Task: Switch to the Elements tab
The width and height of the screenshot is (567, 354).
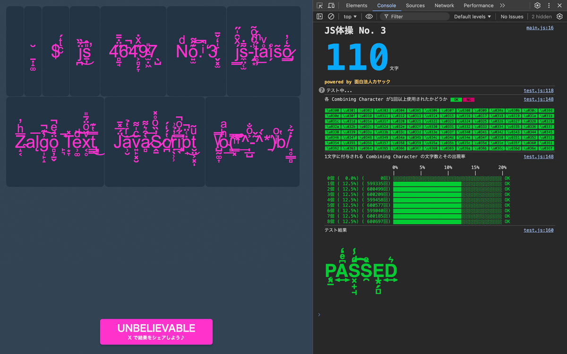Action: 356,6
